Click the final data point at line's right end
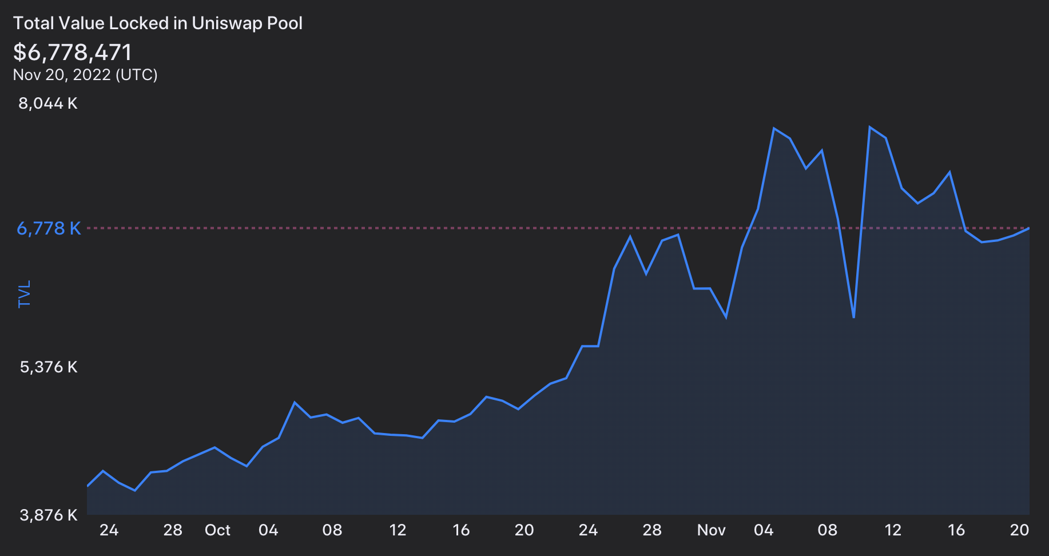The height and width of the screenshot is (556, 1049). [x=1029, y=228]
